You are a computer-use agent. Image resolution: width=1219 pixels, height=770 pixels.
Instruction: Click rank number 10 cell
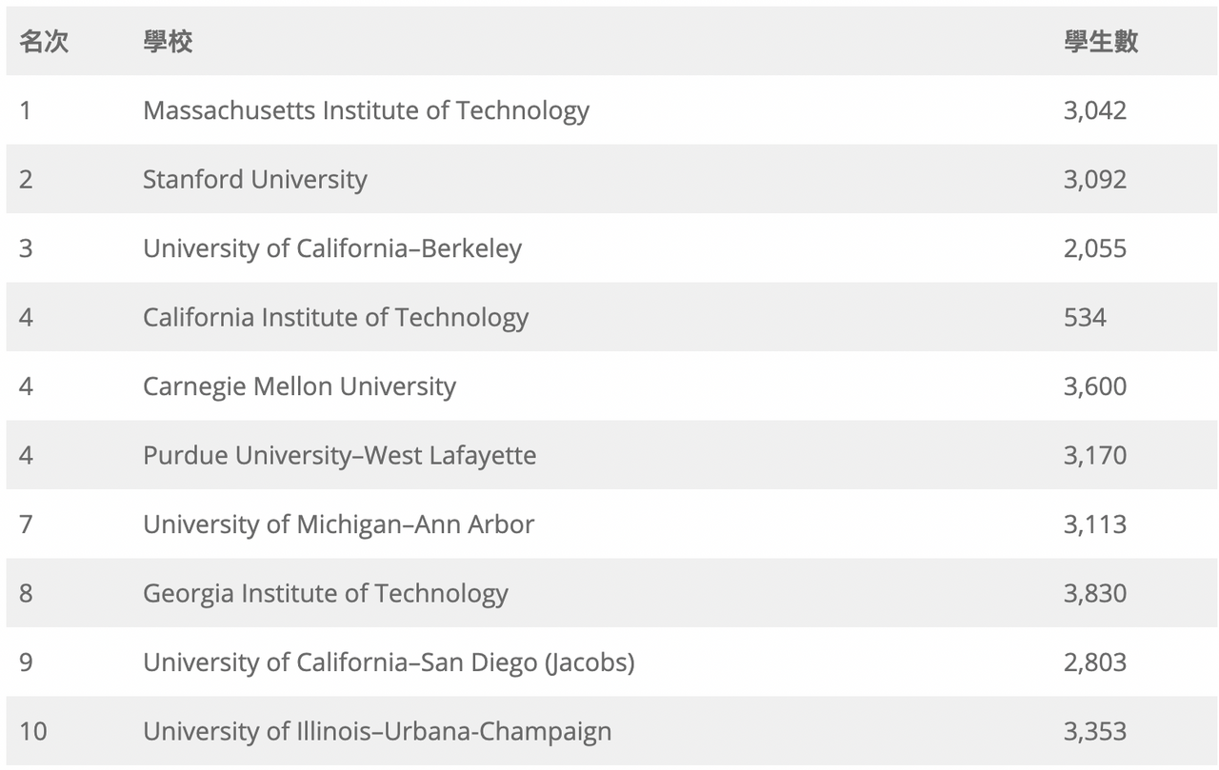coord(32,732)
